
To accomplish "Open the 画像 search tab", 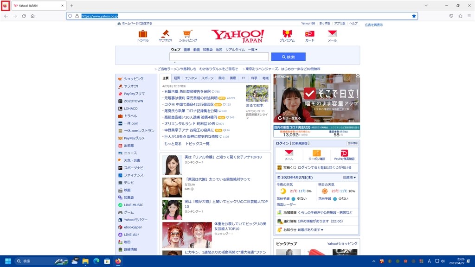I will tap(186, 48).
